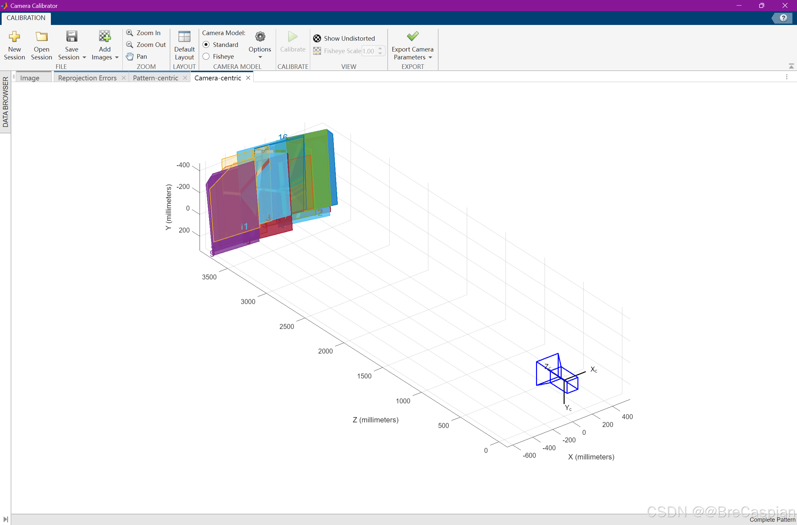Click the Add Images icon
This screenshot has width=797, height=525.
coord(104,36)
